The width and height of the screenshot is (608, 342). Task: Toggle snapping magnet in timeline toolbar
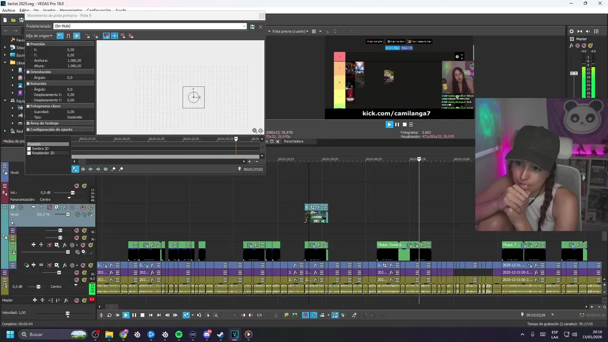click(x=305, y=315)
